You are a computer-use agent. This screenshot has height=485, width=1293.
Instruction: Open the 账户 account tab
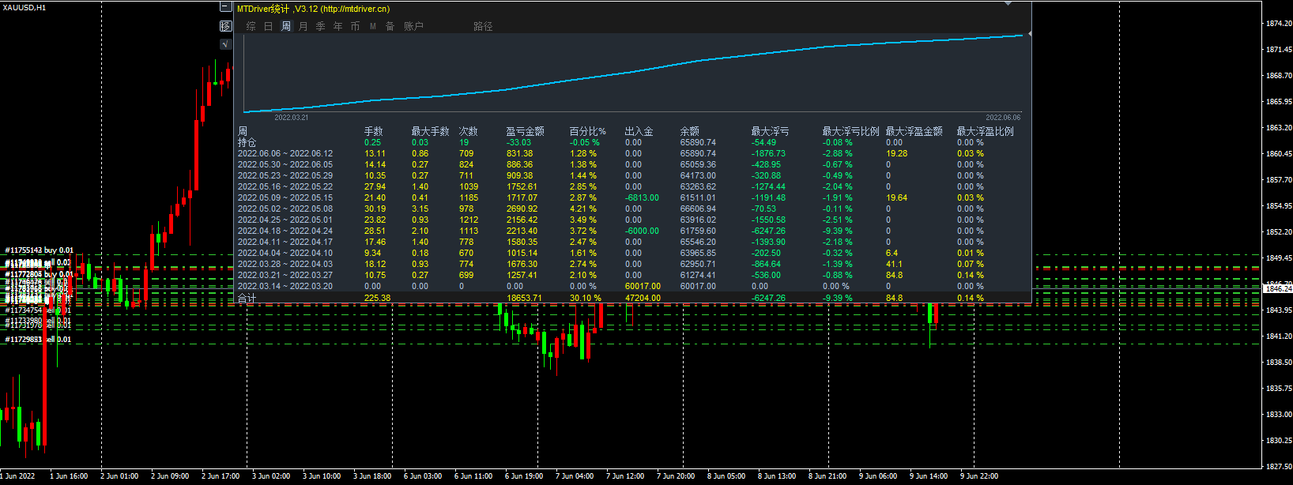[x=414, y=26]
